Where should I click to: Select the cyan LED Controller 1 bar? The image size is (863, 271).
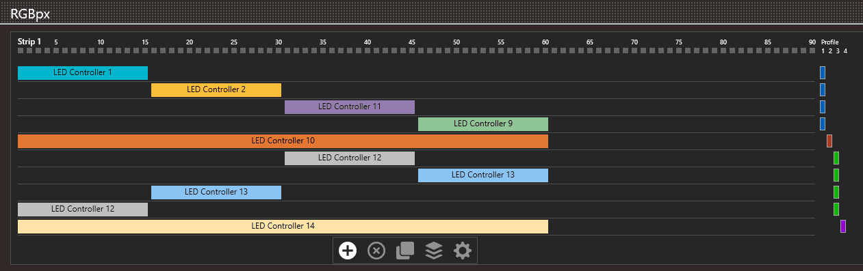[x=83, y=72]
